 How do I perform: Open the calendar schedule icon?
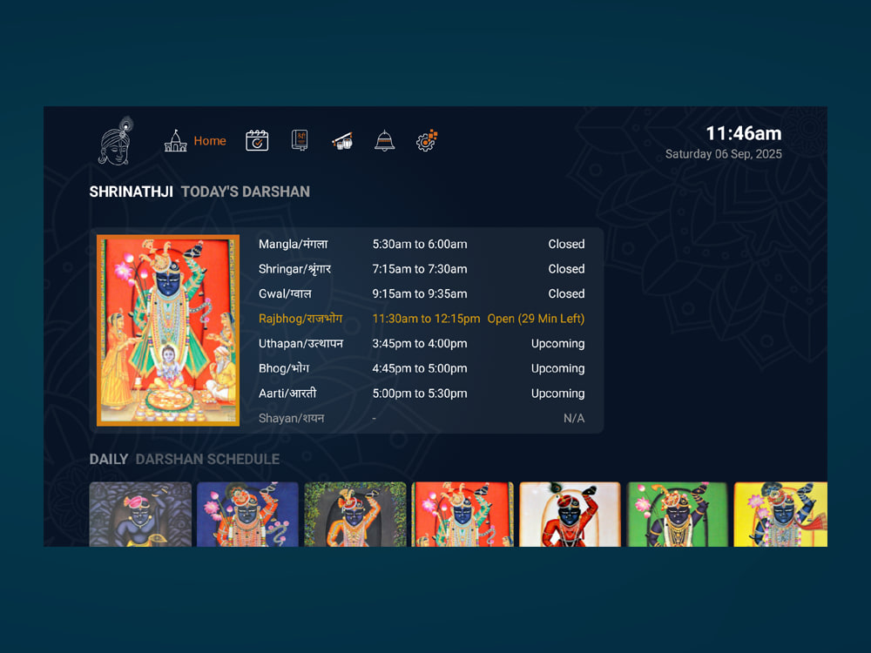pos(257,140)
